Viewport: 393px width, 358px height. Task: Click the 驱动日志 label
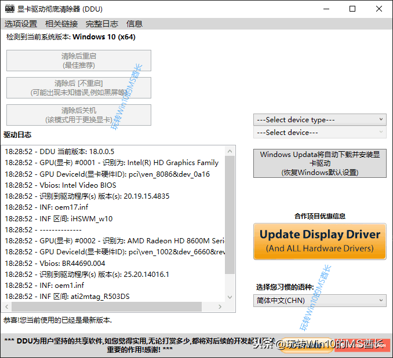[17, 135]
